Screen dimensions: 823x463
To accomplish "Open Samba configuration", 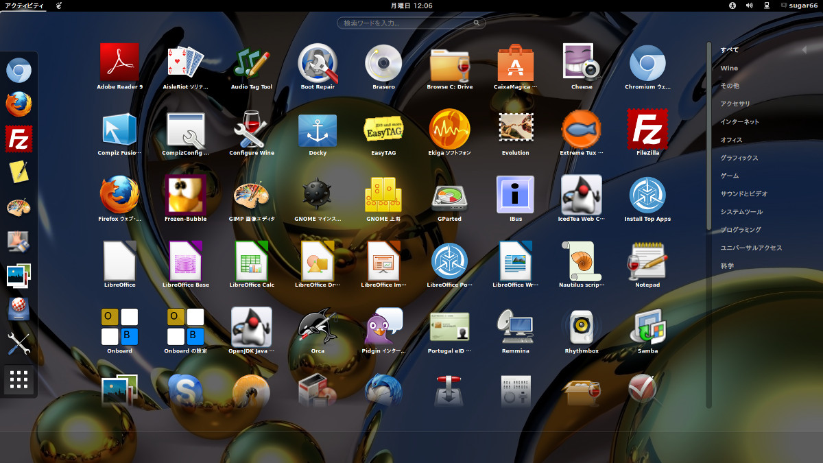I will click(x=647, y=326).
